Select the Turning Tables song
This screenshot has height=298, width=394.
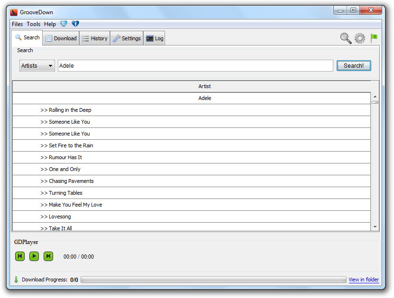click(x=192, y=193)
